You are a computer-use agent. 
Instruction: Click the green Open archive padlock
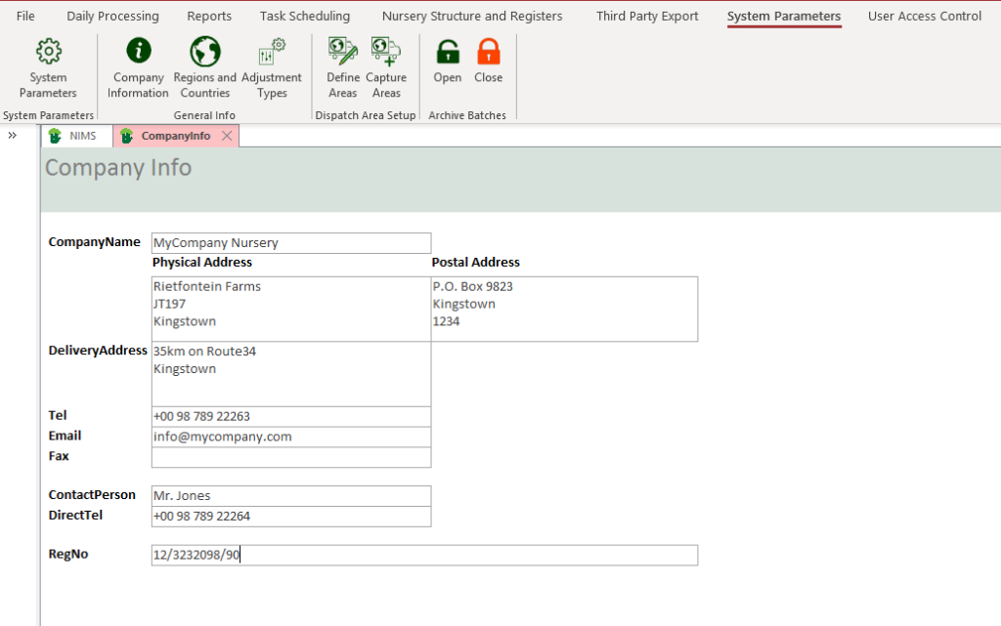click(448, 53)
